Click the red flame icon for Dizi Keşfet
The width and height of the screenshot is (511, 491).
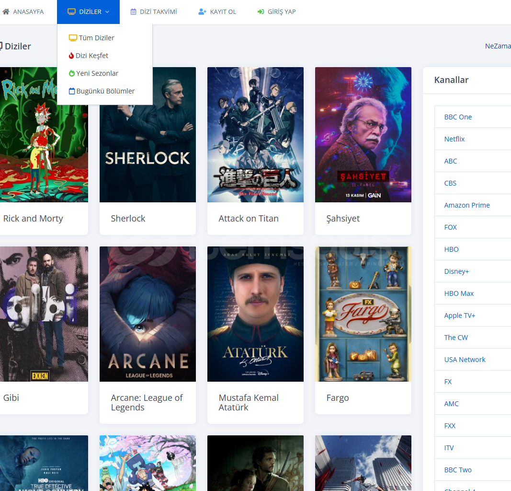(x=71, y=56)
